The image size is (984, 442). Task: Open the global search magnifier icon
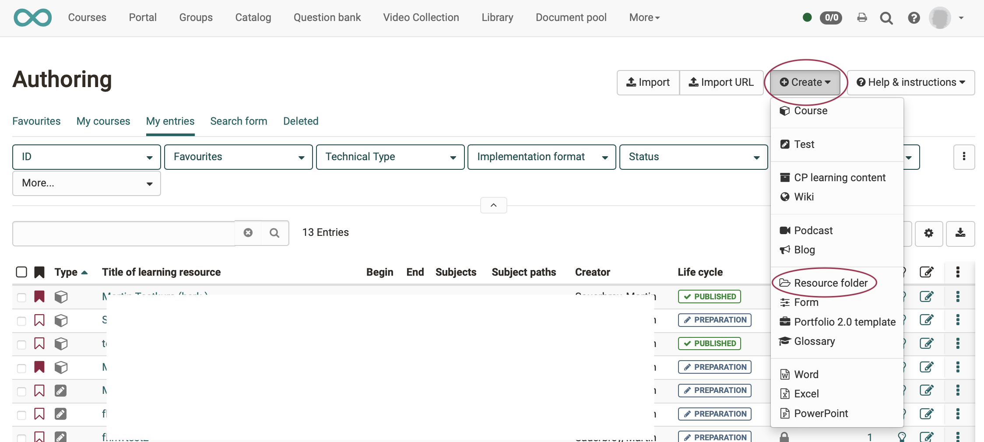coord(886,18)
